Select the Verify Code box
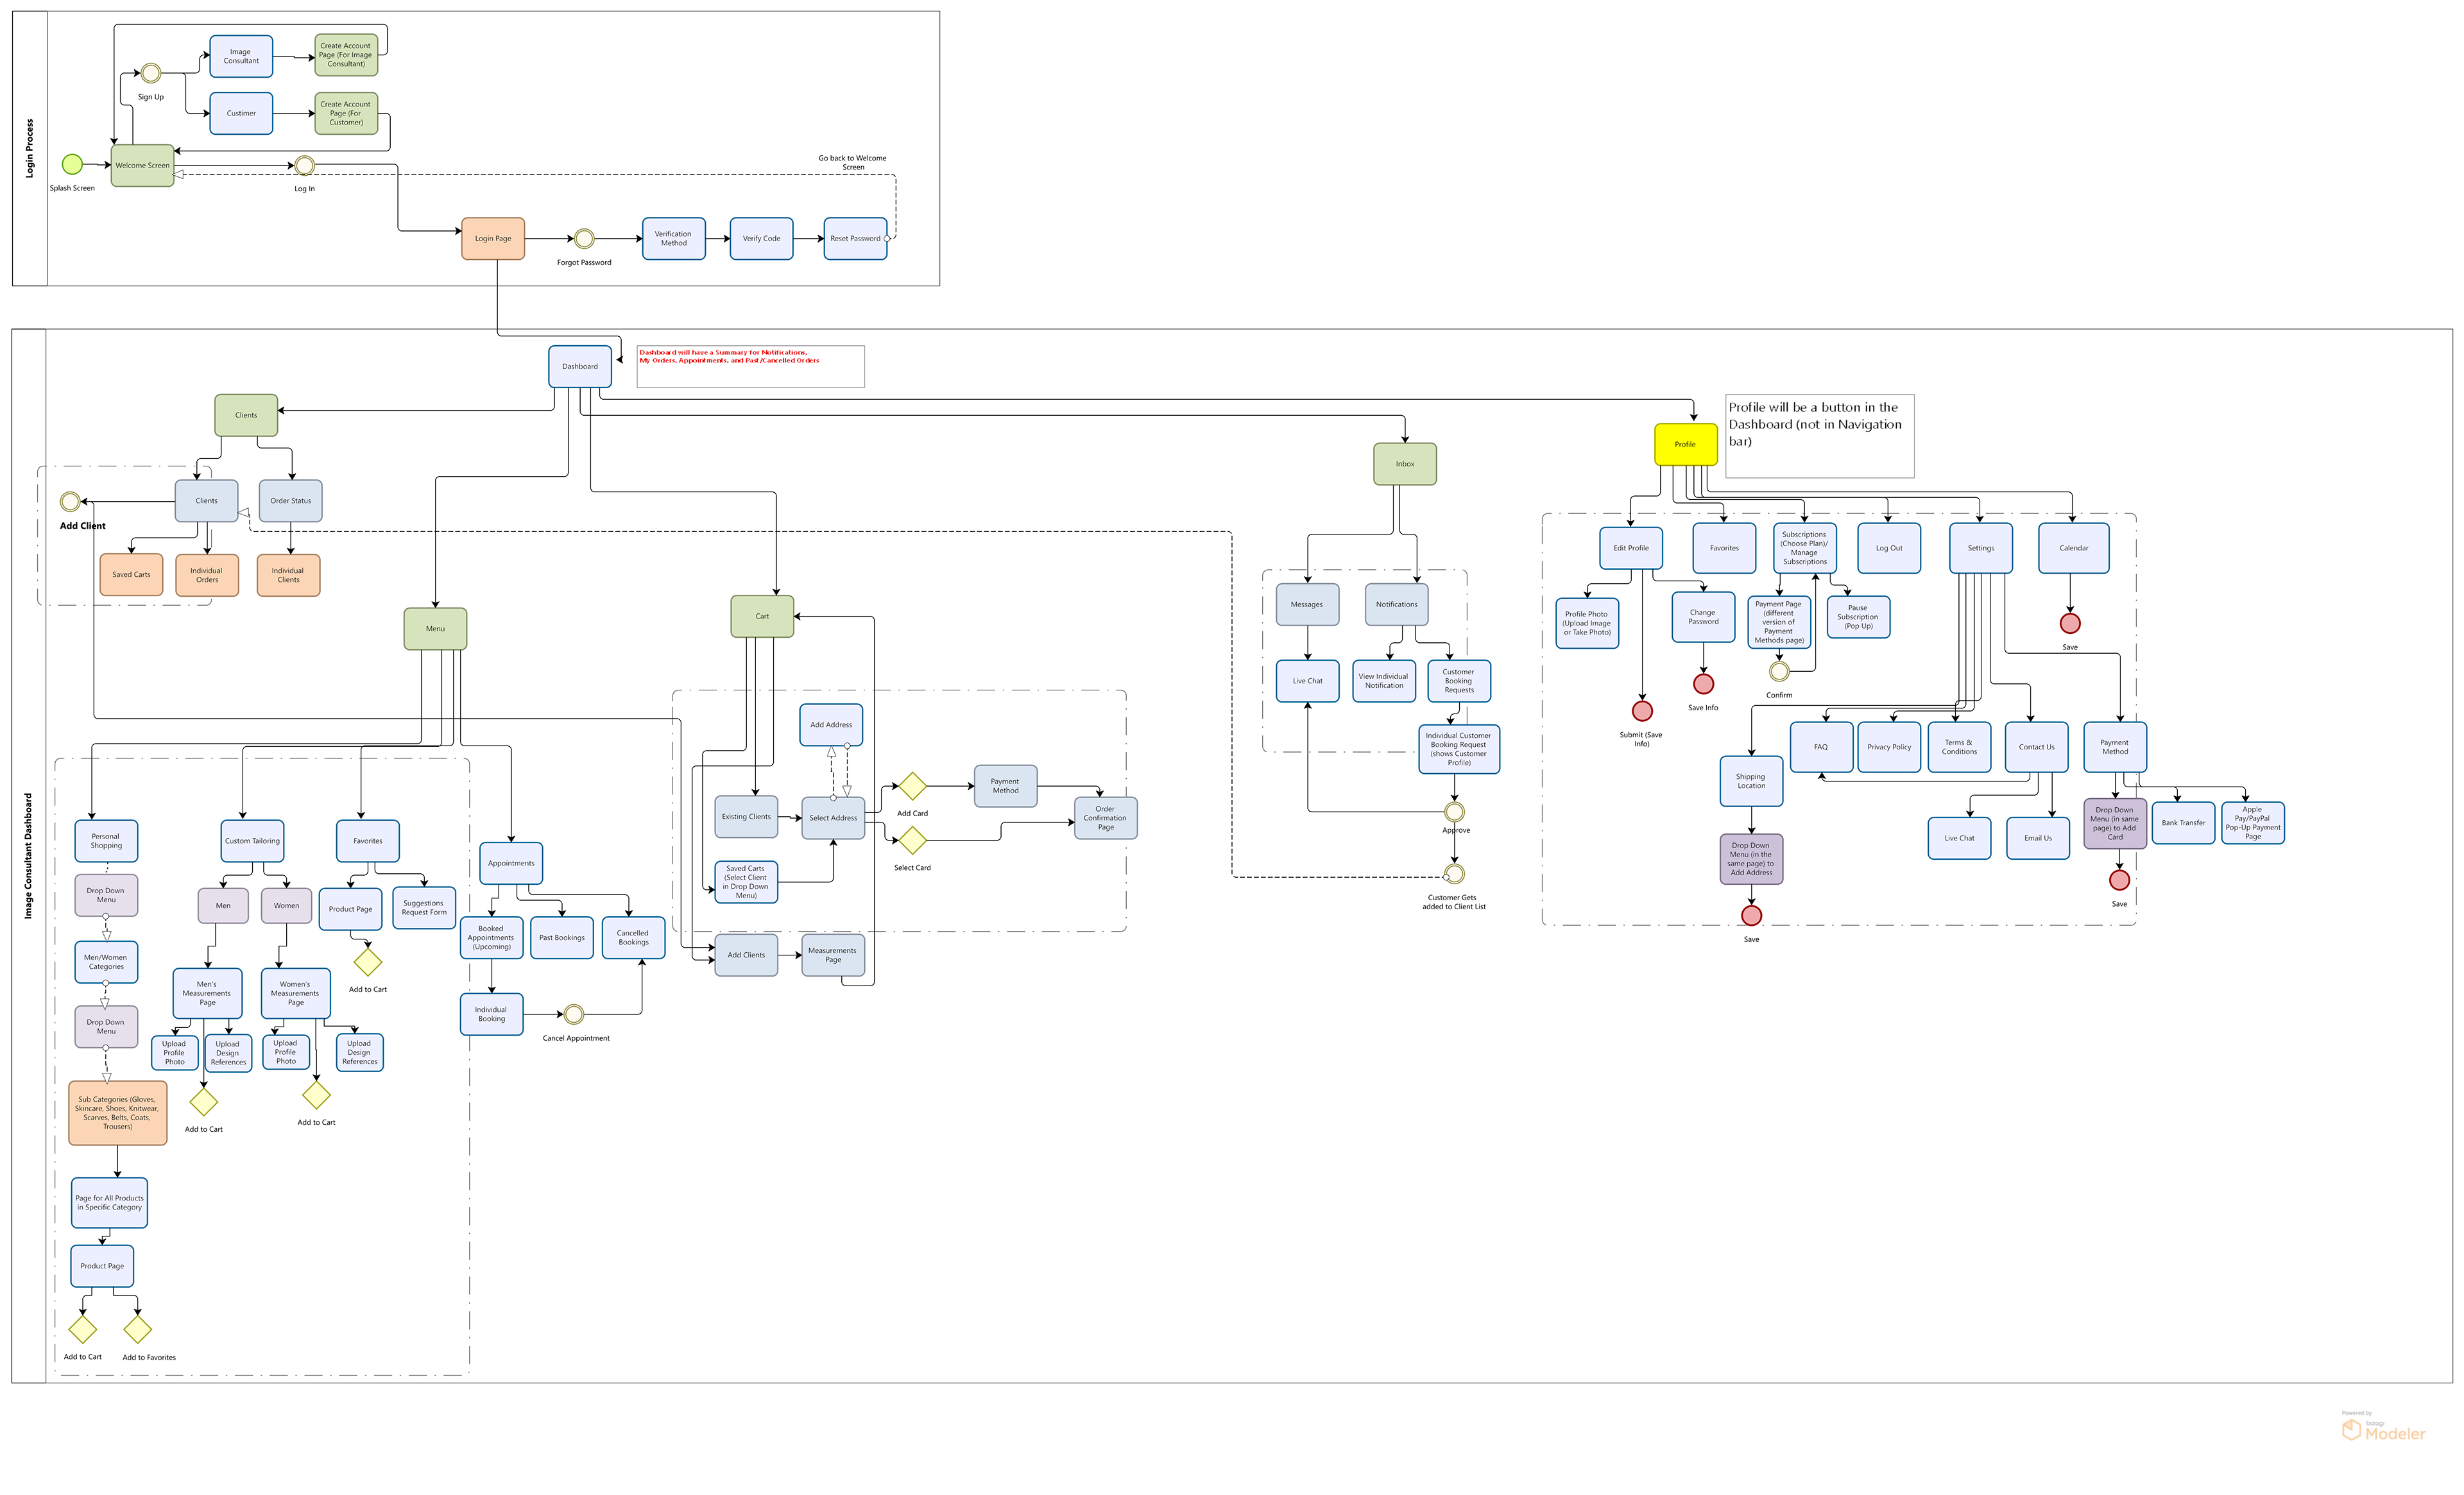 (x=762, y=239)
